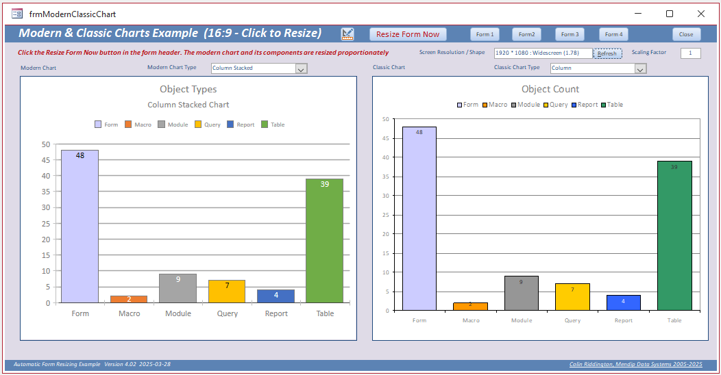Image resolution: width=721 pixels, height=375 pixels.
Task: Click the Refresh button next to screen resolution
Action: tap(607, 53)
